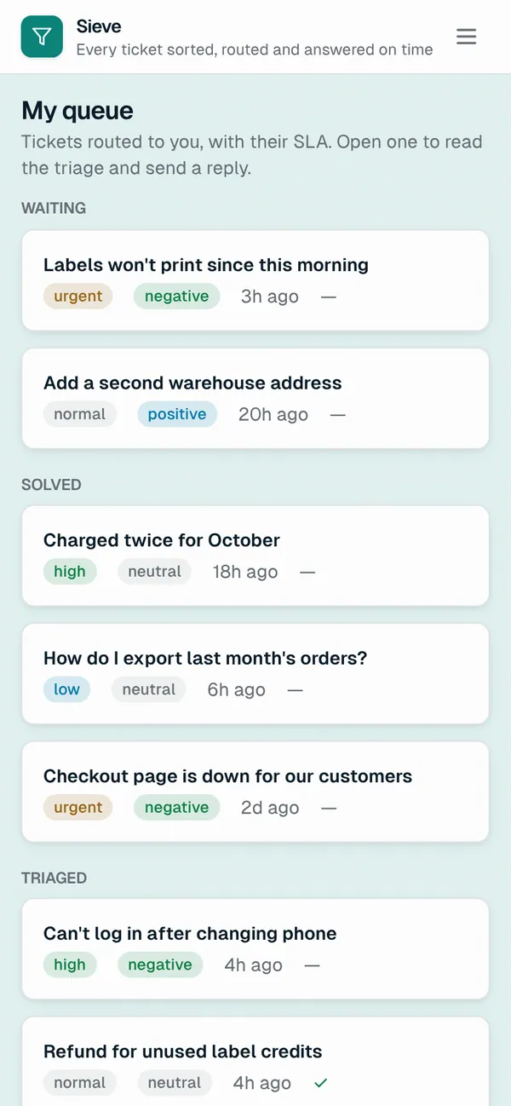This screenshot has height=1106, width=511.
Task: Click normal badge on Refund ticket
Action: [80, 1083]
